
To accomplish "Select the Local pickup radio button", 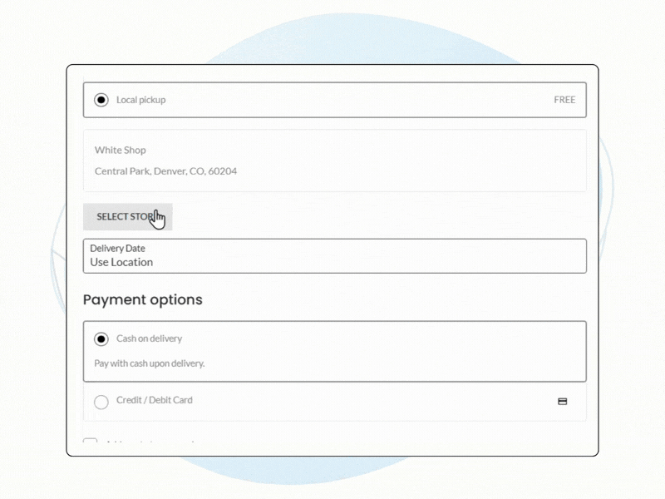I will pyautogui.click(x=101, y=100).
